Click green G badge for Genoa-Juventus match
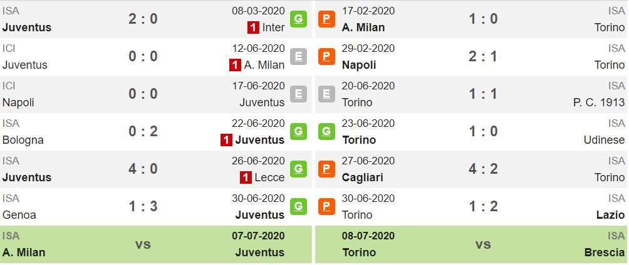Viewport: 629px width, 265px height. coord(298,206)
